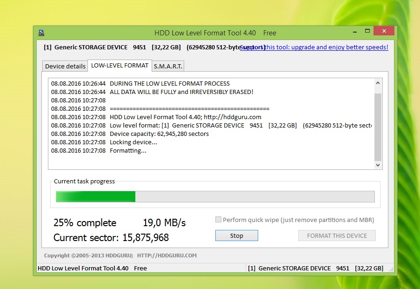This screenshot has width=420, height=289.
Task: Click the 'Formatting...' log line
Action: [99, 150]
